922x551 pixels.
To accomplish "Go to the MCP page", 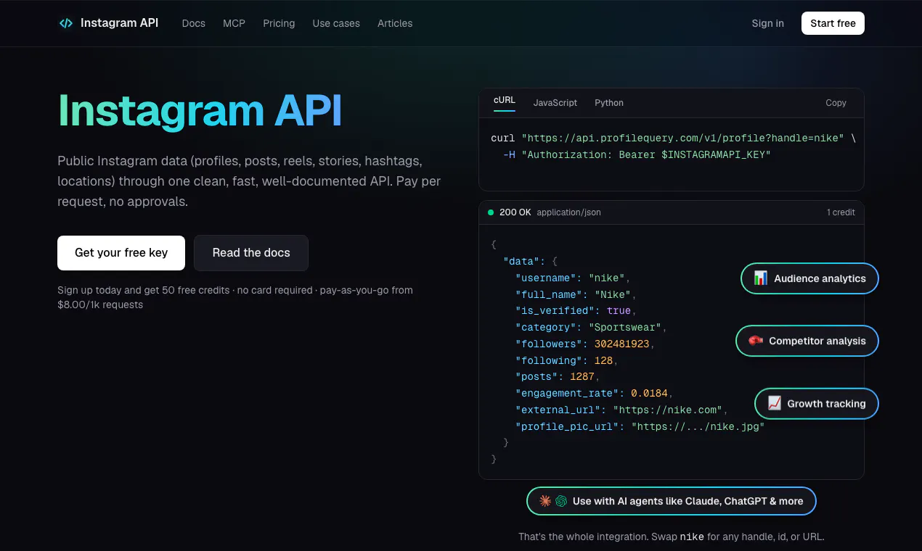I will [x=234, y=23].
